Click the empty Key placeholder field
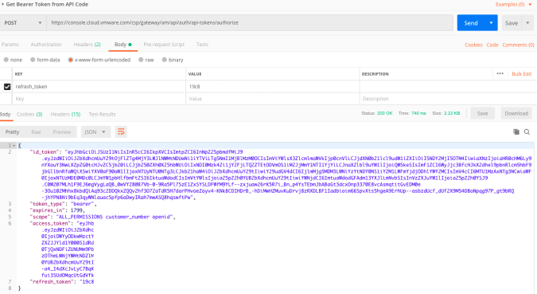 99,99
